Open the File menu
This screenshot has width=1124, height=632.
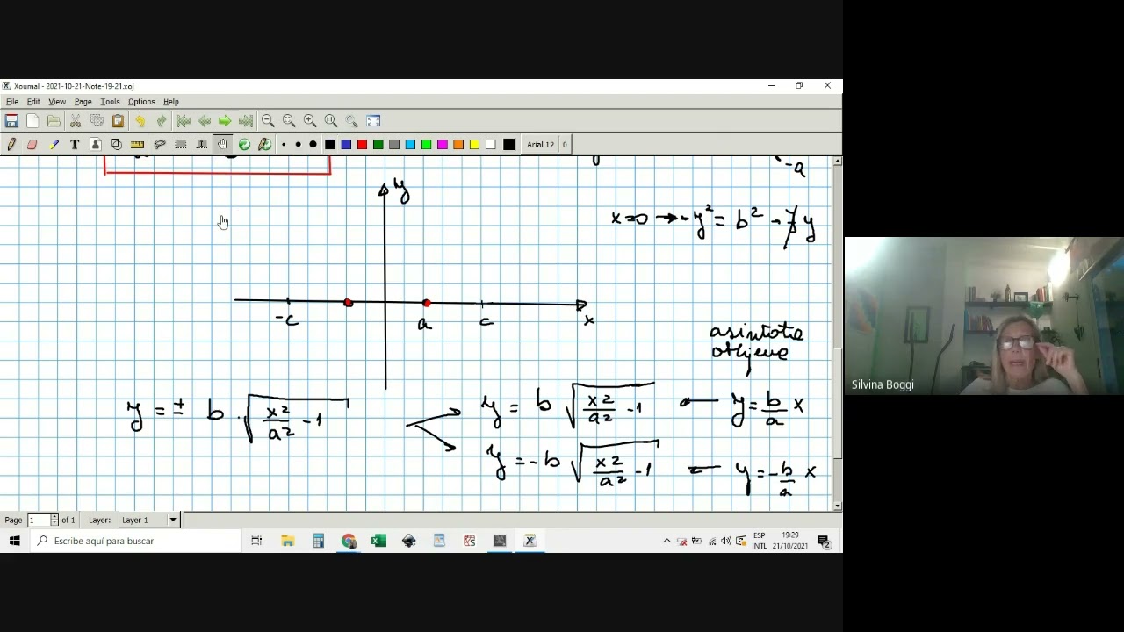pos(12,102)
